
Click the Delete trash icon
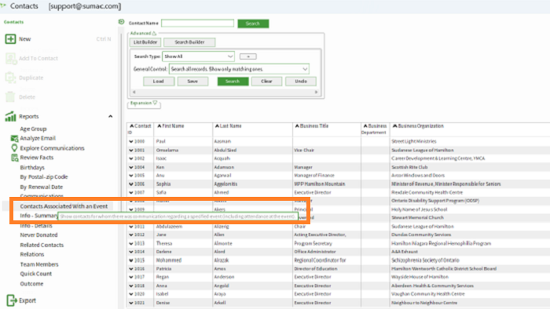(x=10, y=97)
